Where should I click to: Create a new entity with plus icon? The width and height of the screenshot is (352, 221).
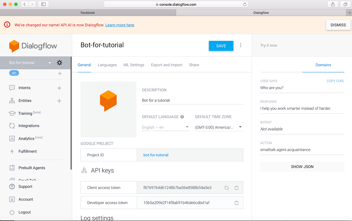pos(59,101)
